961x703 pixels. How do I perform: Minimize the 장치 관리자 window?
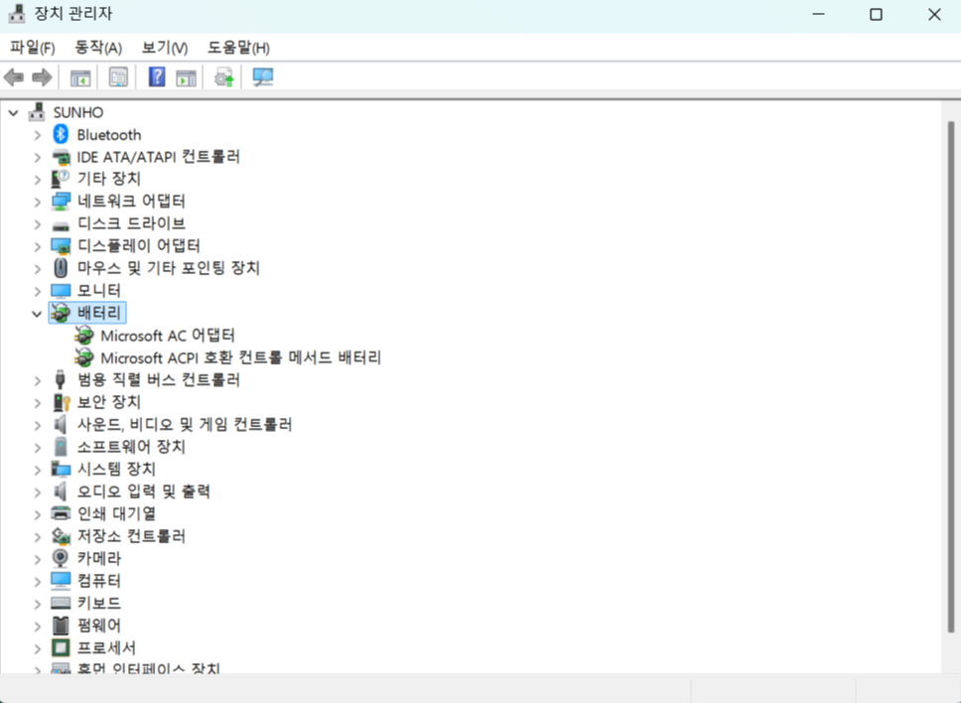click(x=818, y=14)
